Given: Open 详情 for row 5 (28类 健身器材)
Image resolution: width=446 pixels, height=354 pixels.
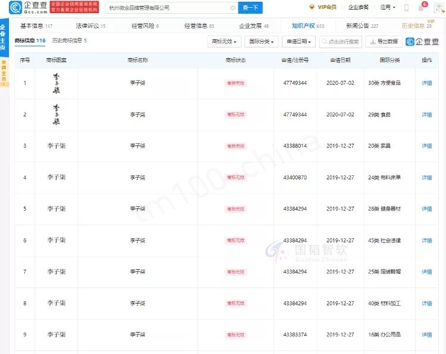Looking at the screenshot, I should pyautogui.click(x=426, y=209).
